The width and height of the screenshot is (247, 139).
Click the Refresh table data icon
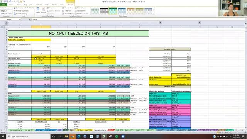[x=43, y=9]
